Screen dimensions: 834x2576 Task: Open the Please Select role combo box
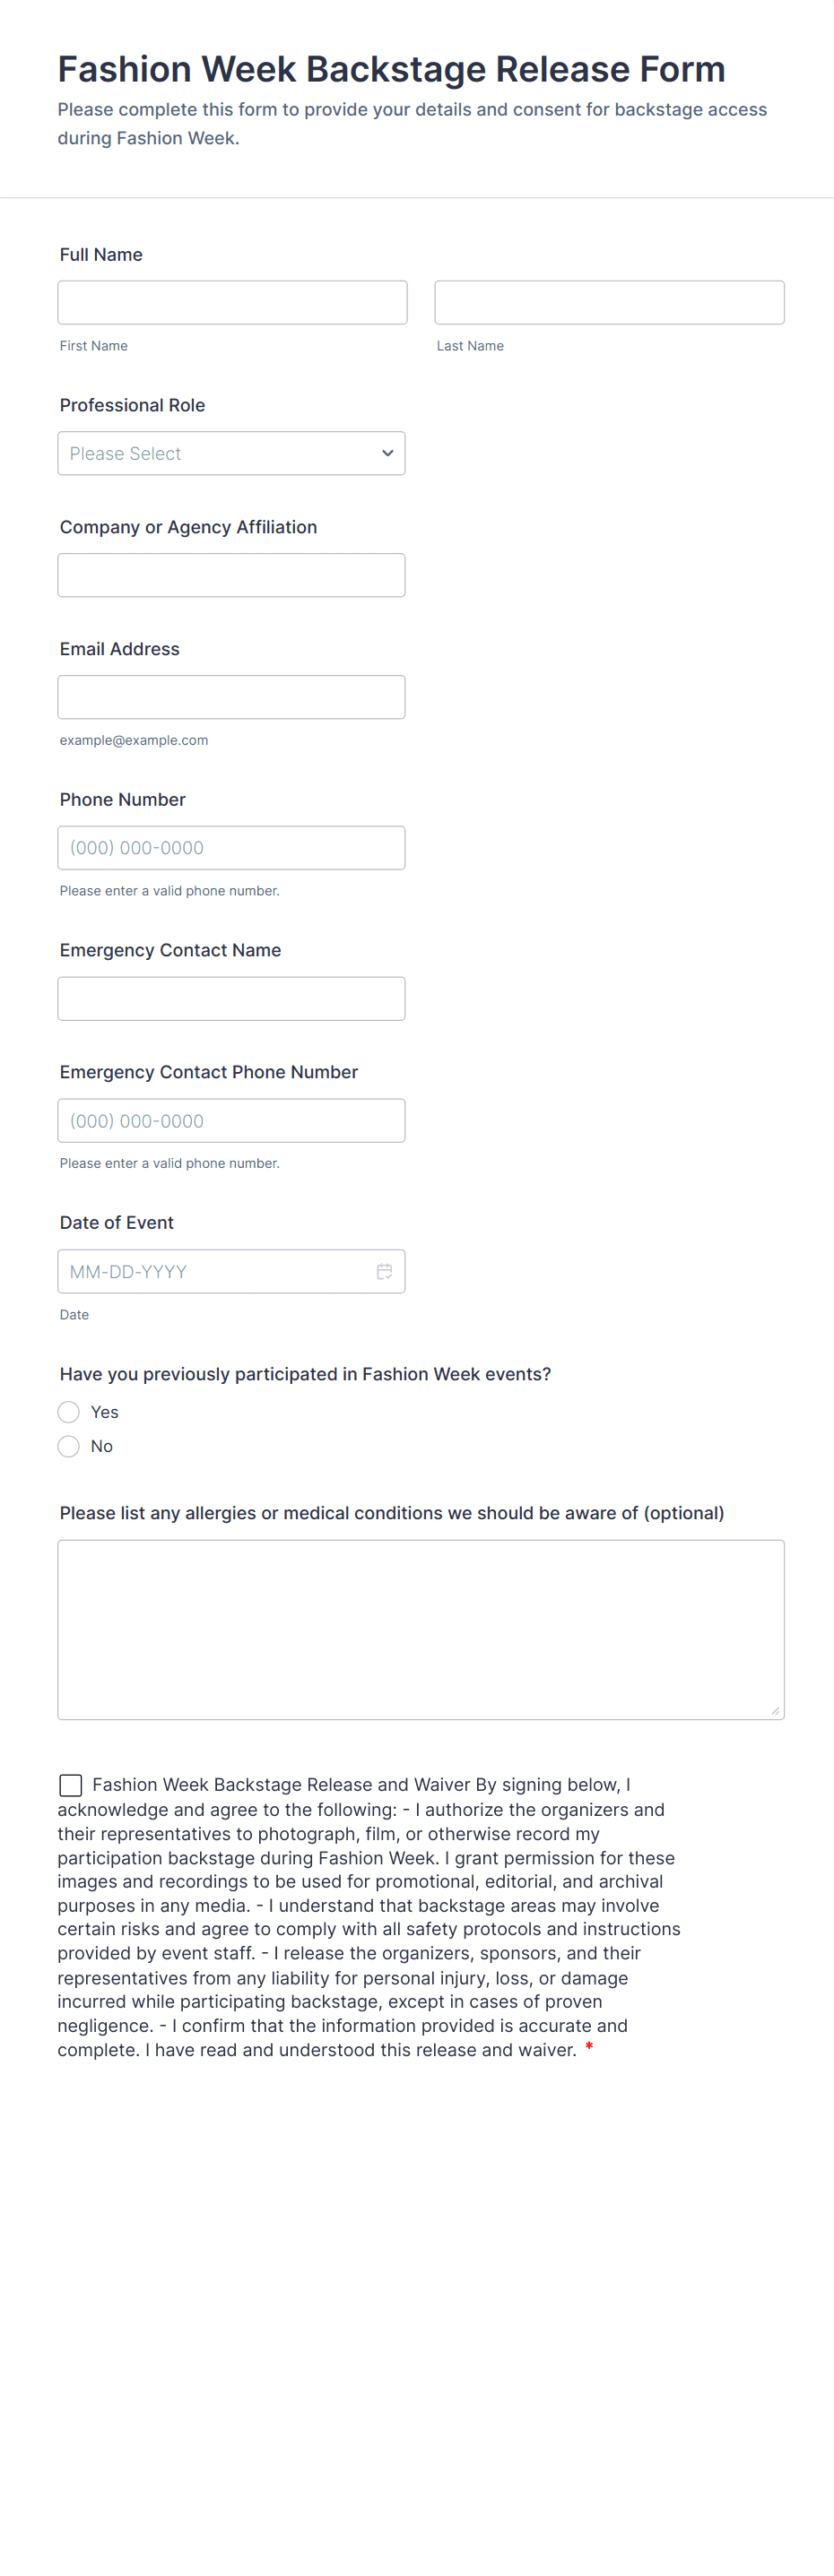(x=220, y=453)
